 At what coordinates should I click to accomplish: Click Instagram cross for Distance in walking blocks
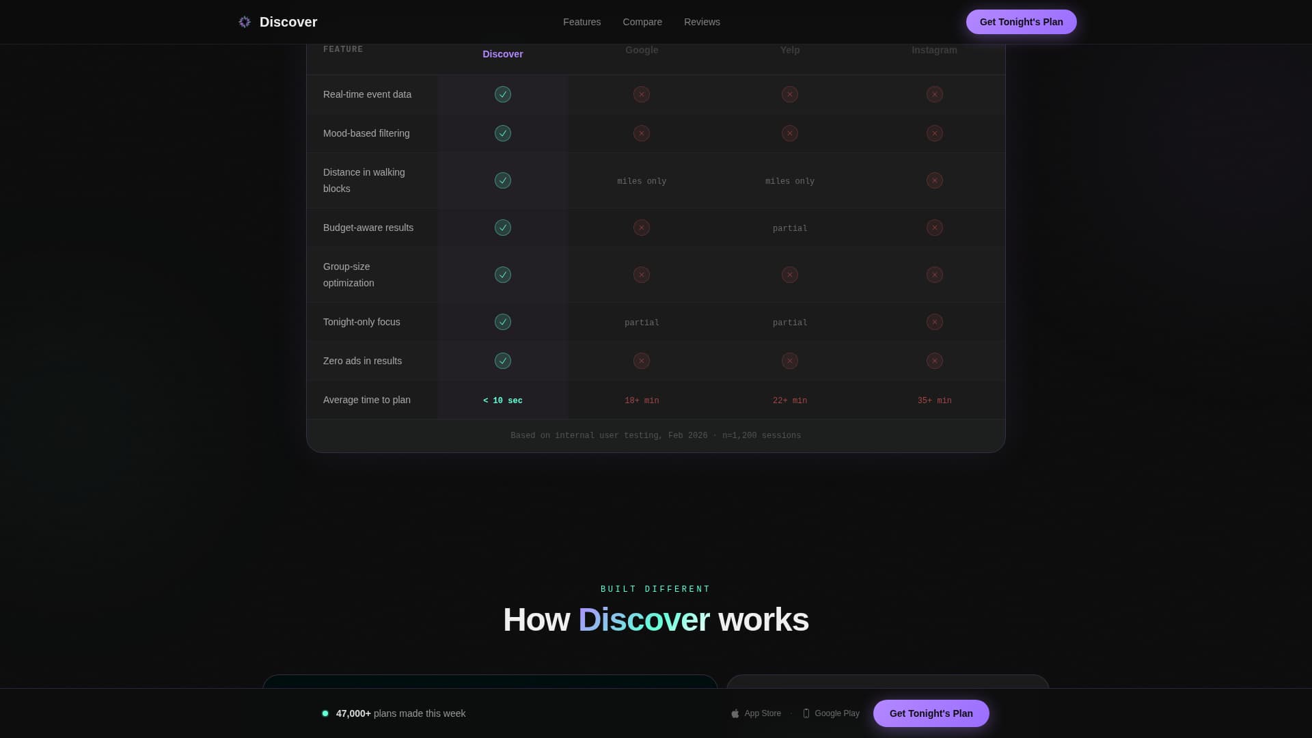click(x=935, y=180)
